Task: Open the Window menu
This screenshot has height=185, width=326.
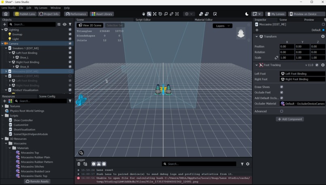Action: click(55, 8)
